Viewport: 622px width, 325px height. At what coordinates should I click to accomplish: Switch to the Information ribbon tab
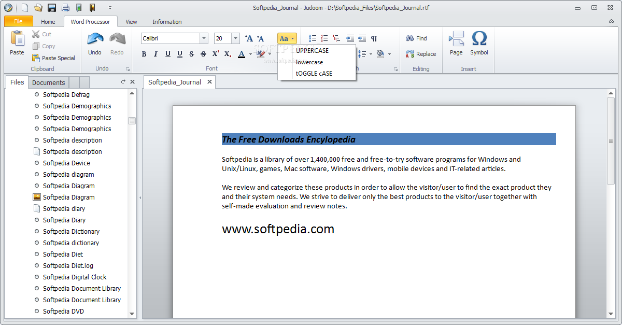tap(167, 22)
